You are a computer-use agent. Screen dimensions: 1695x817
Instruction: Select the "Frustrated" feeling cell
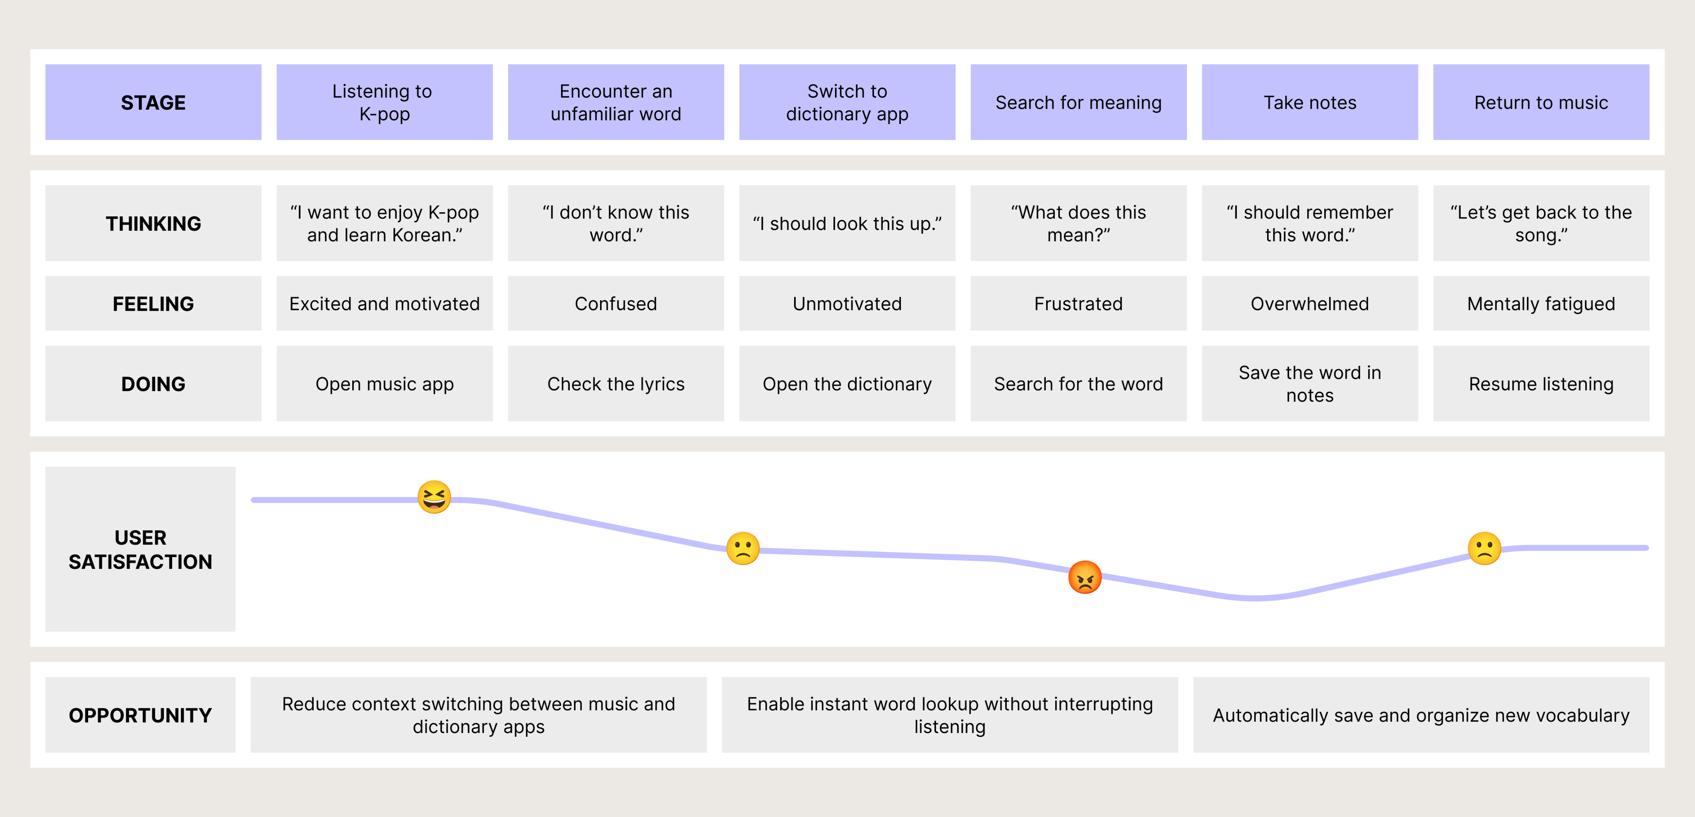1078,303
